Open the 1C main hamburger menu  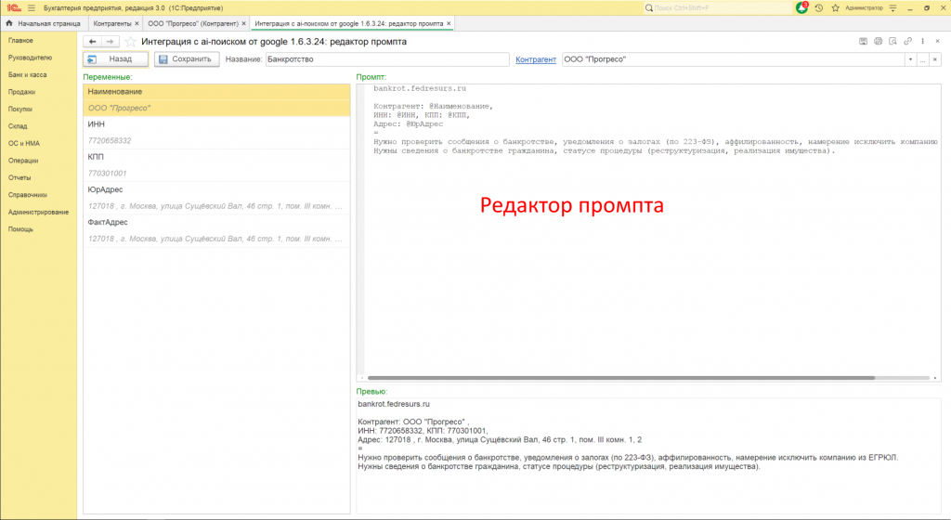[x=31, y=7]
